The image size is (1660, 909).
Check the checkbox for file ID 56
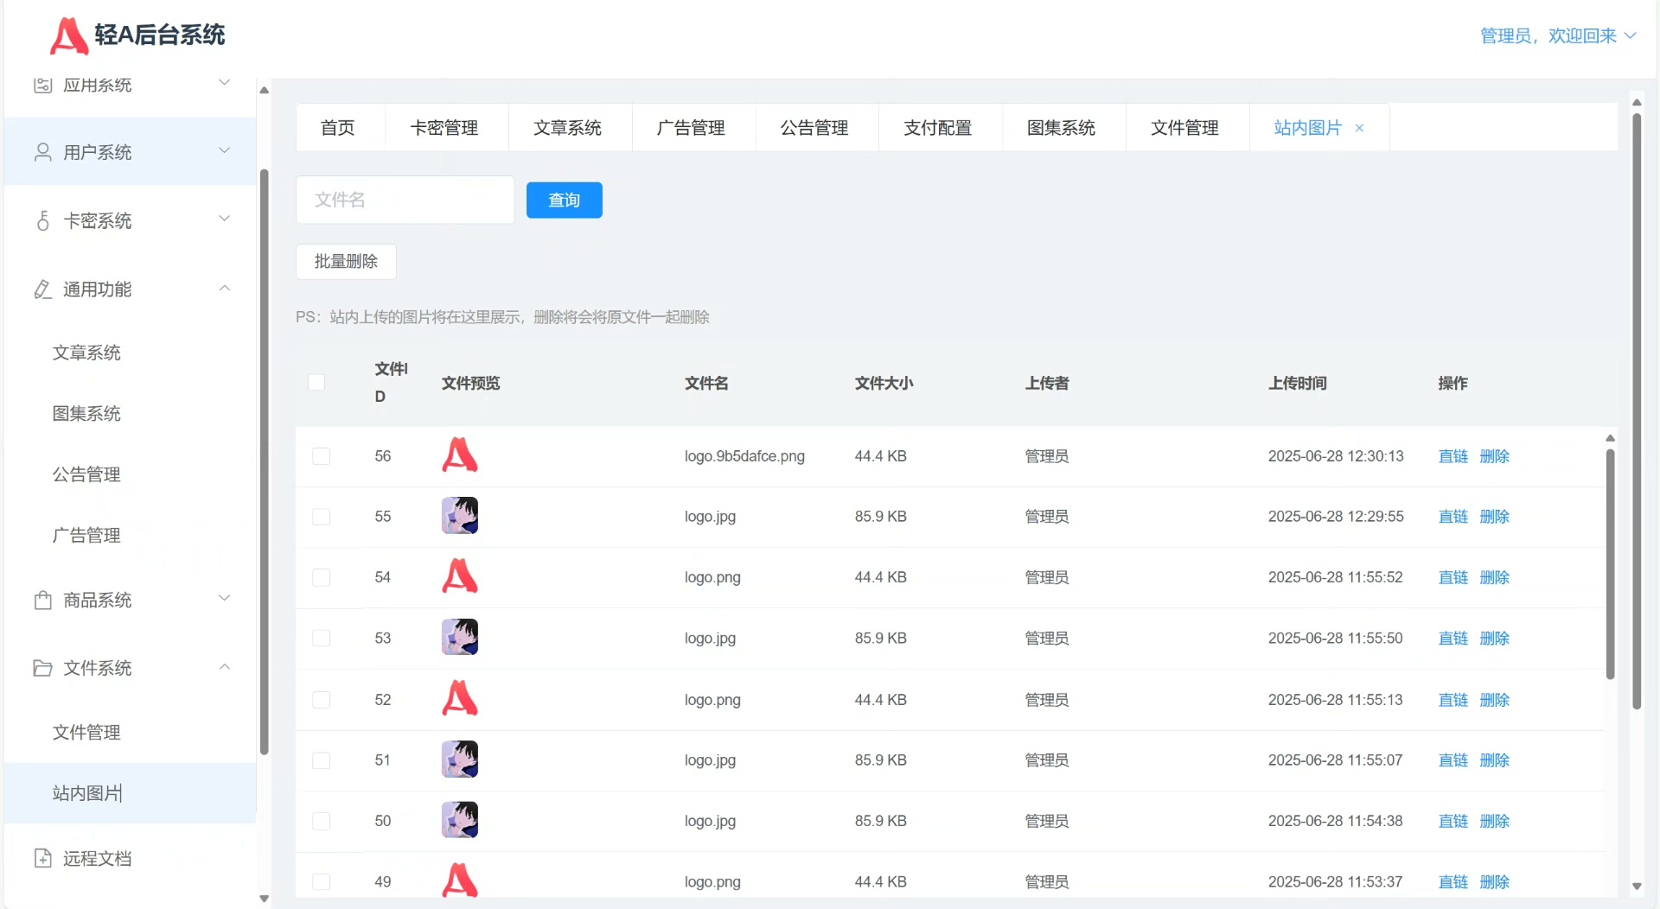321,456
